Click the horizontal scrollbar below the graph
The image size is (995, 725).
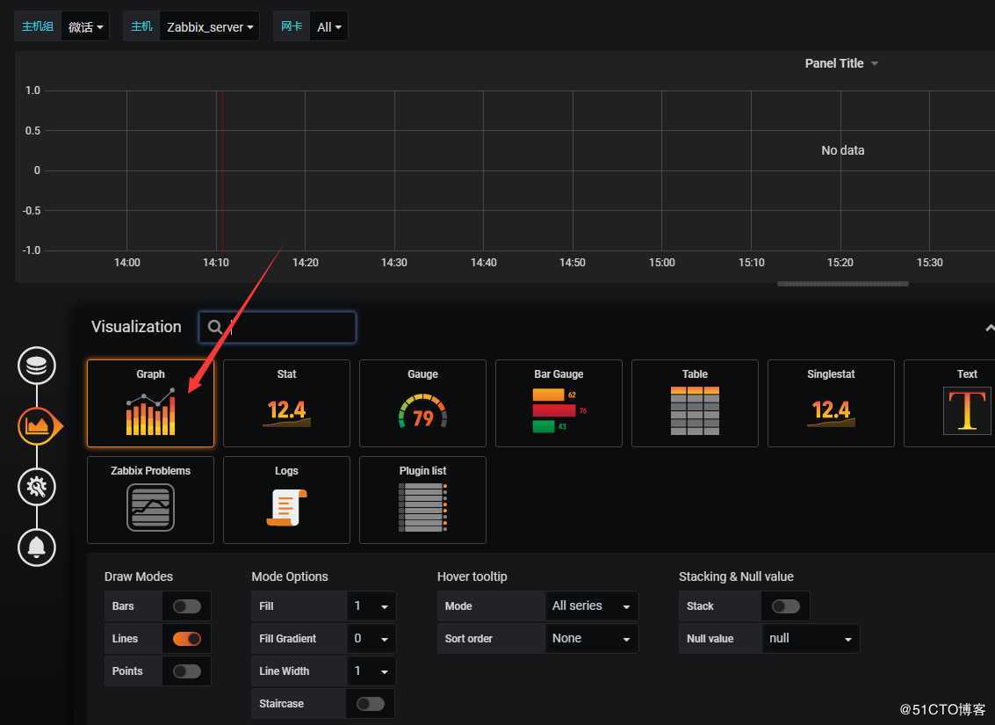pos(843,284)
